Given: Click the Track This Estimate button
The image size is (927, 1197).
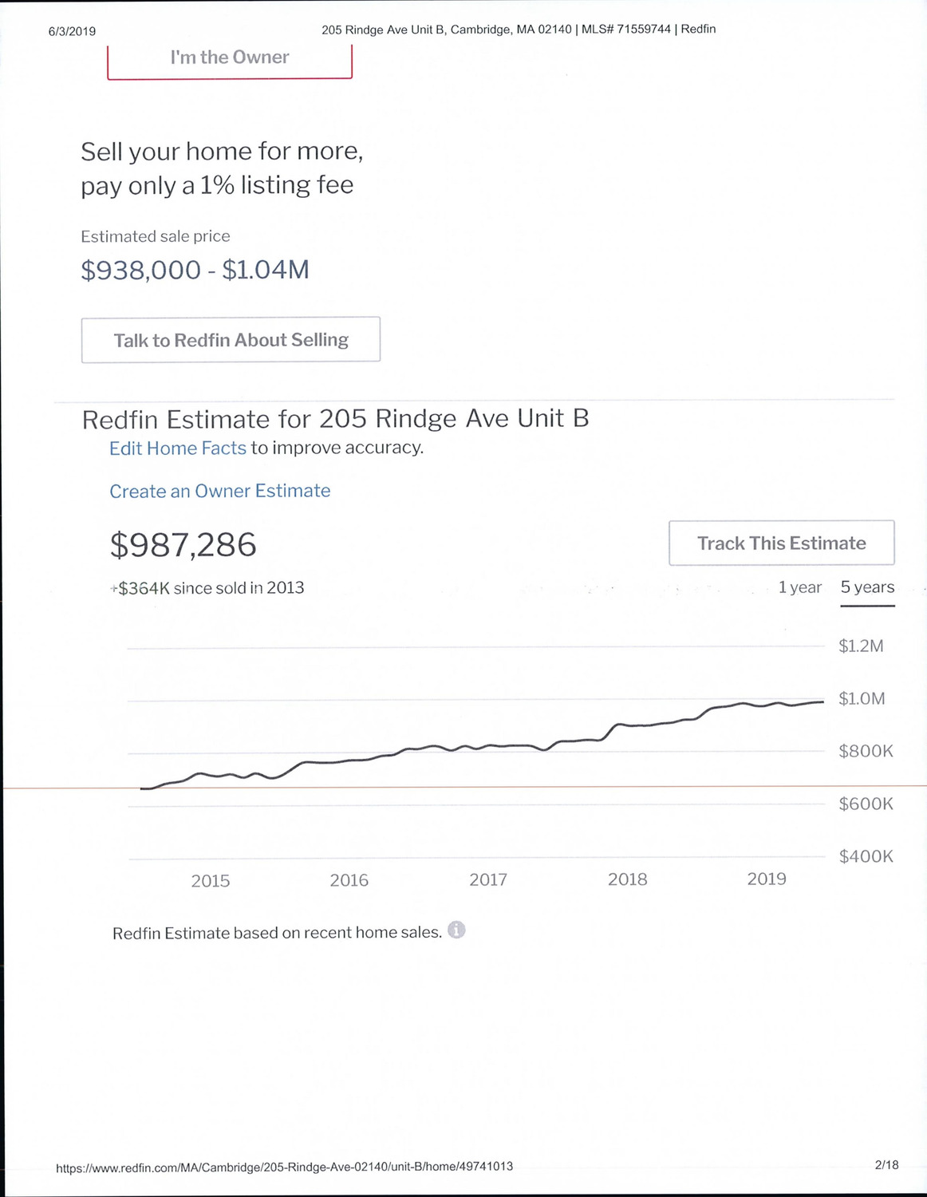Looking at the screenshot, I should [781, 543].
